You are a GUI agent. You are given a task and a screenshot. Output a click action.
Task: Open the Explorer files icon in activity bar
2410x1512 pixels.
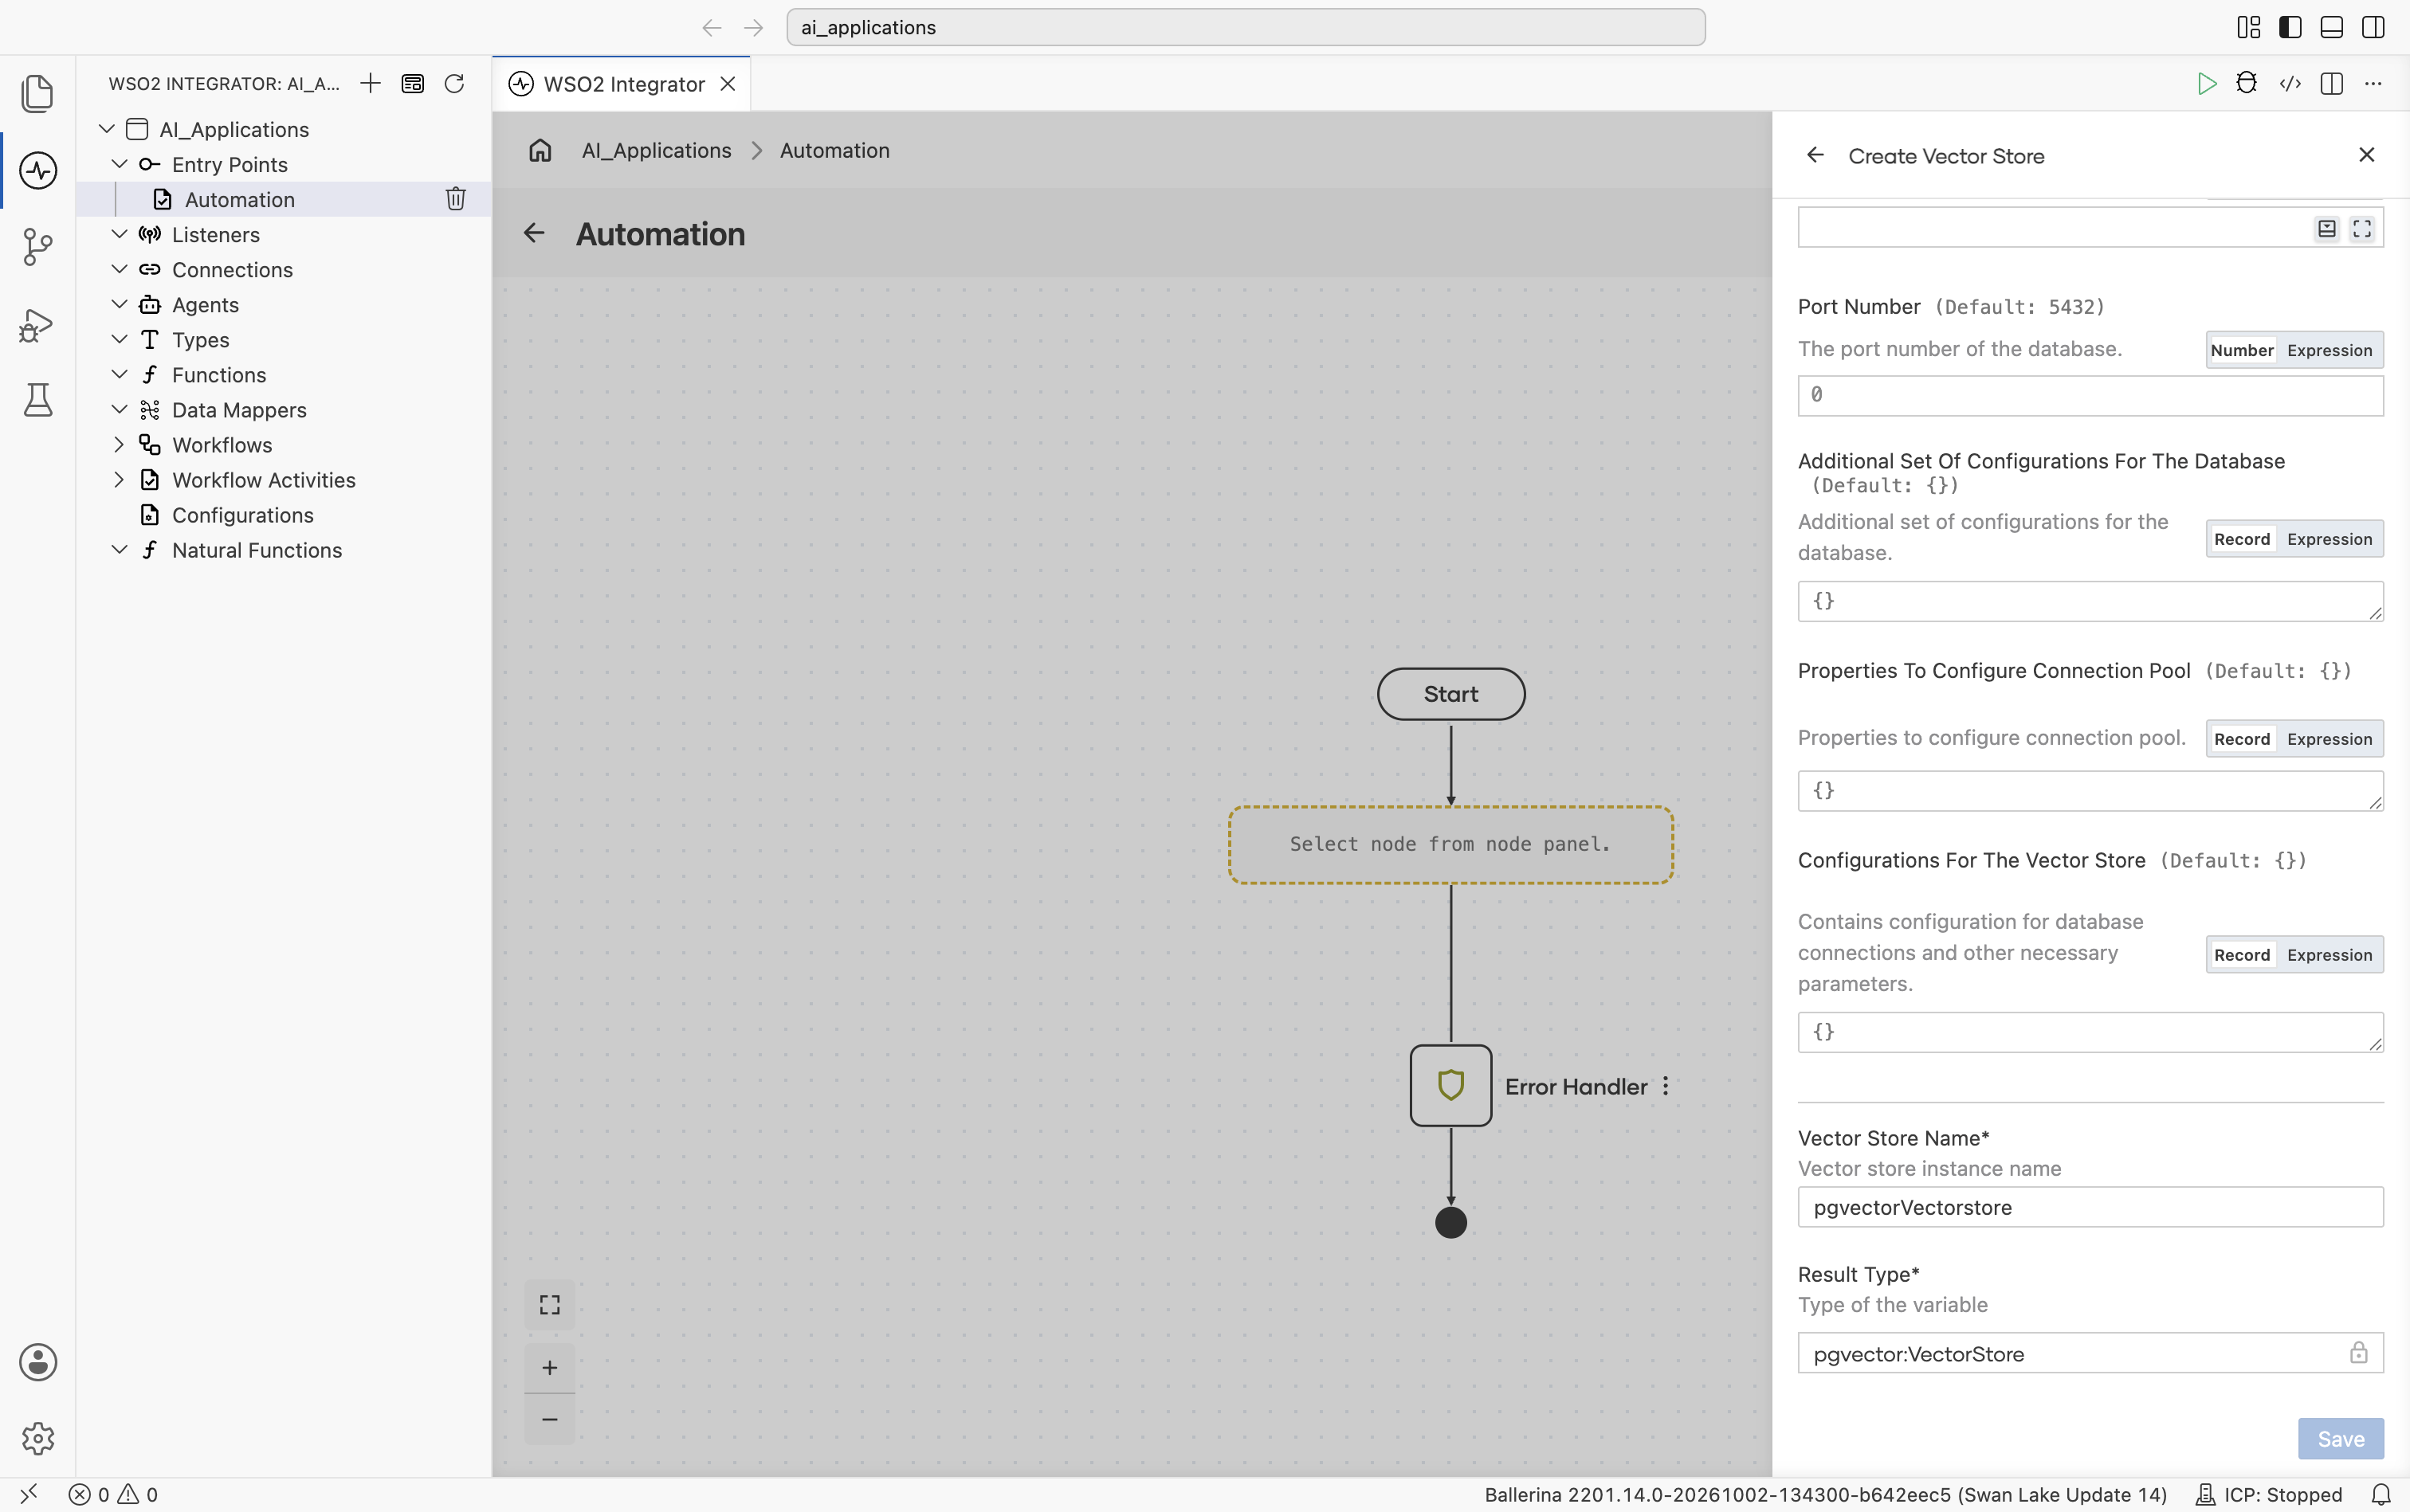point(38,93)
